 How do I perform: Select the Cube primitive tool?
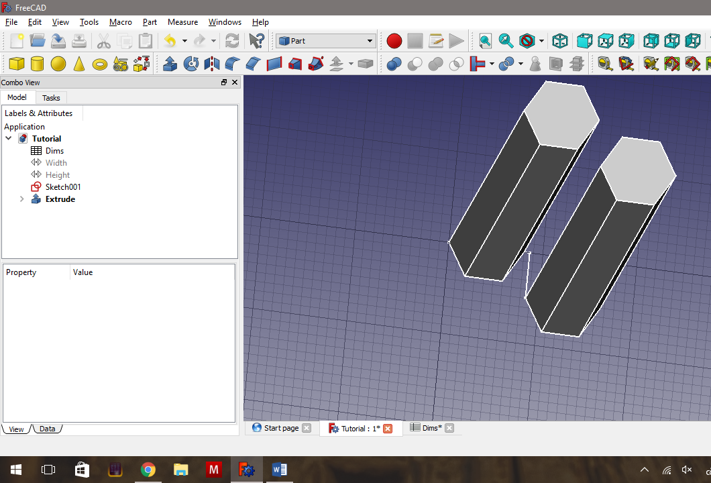(16, 64)
